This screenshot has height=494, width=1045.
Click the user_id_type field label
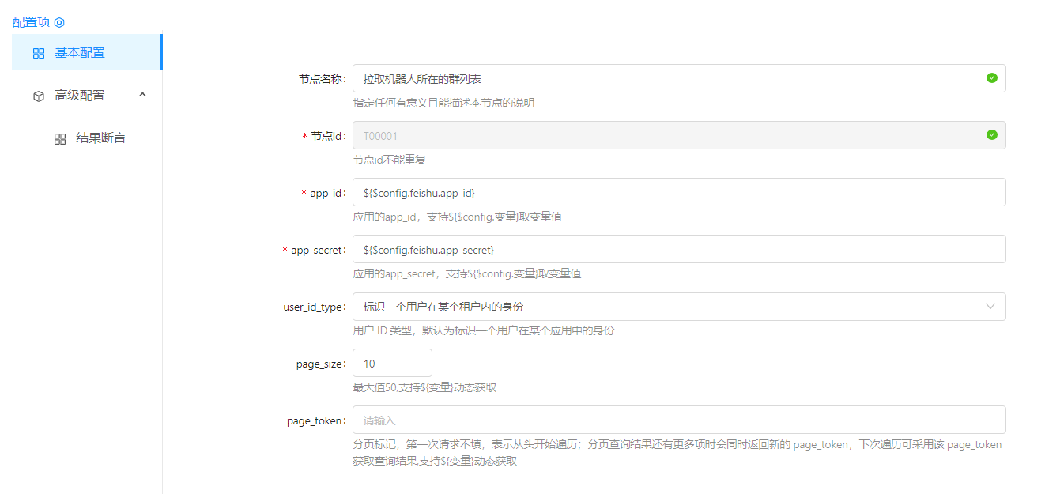tap(314, 307)
